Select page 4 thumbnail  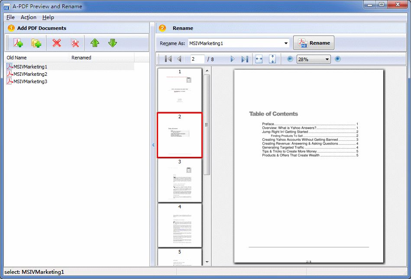tap(180, 226)
